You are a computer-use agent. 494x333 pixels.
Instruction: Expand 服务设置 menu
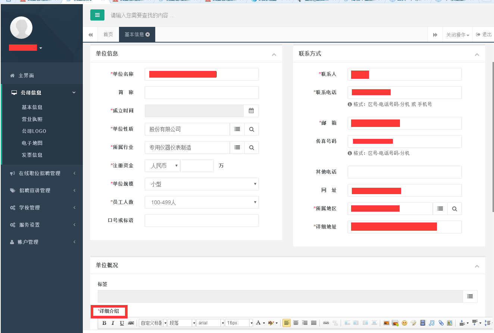point(41,225)
